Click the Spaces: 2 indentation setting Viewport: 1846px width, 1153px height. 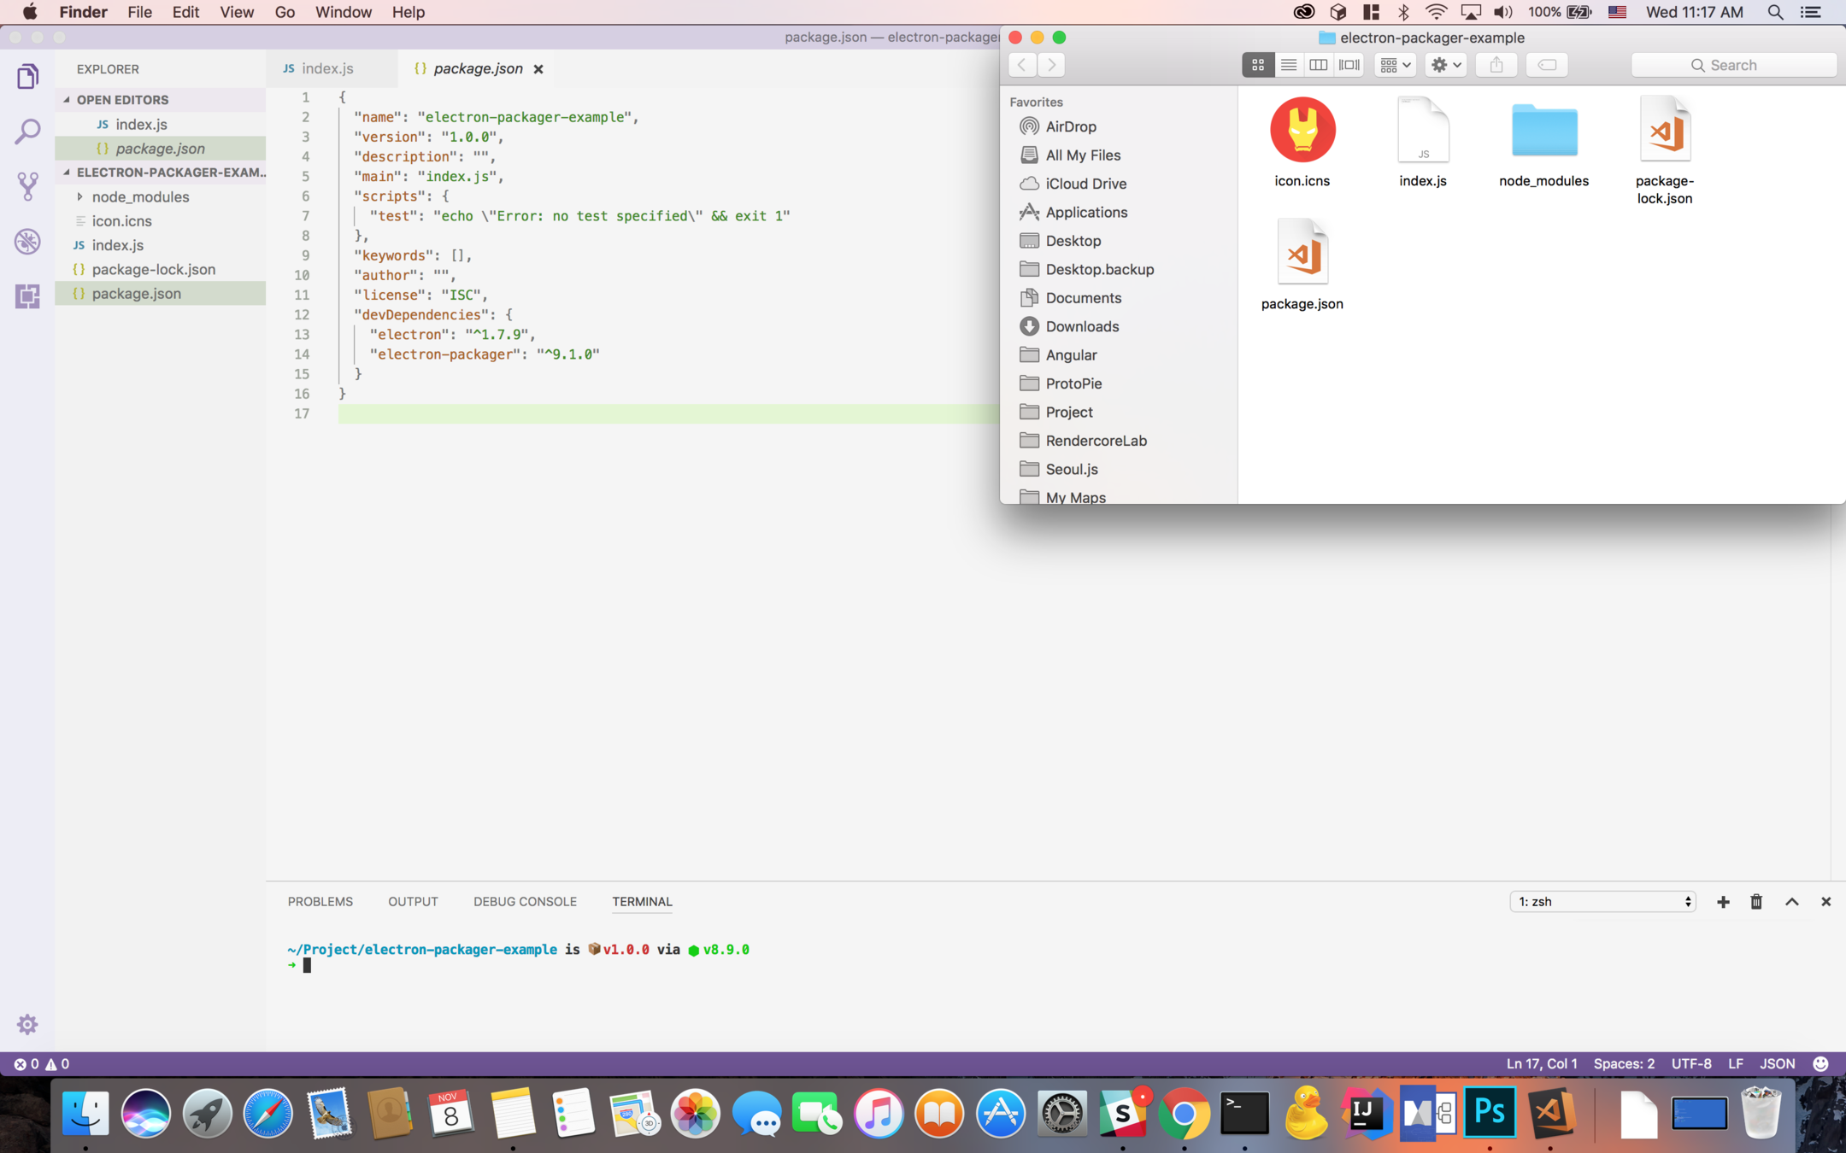coord(1623,1063)
